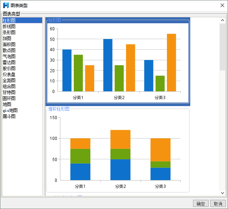Select gis地图 chart type
The height and width of the screenshot is (209, 228).
tap(22, 110)
